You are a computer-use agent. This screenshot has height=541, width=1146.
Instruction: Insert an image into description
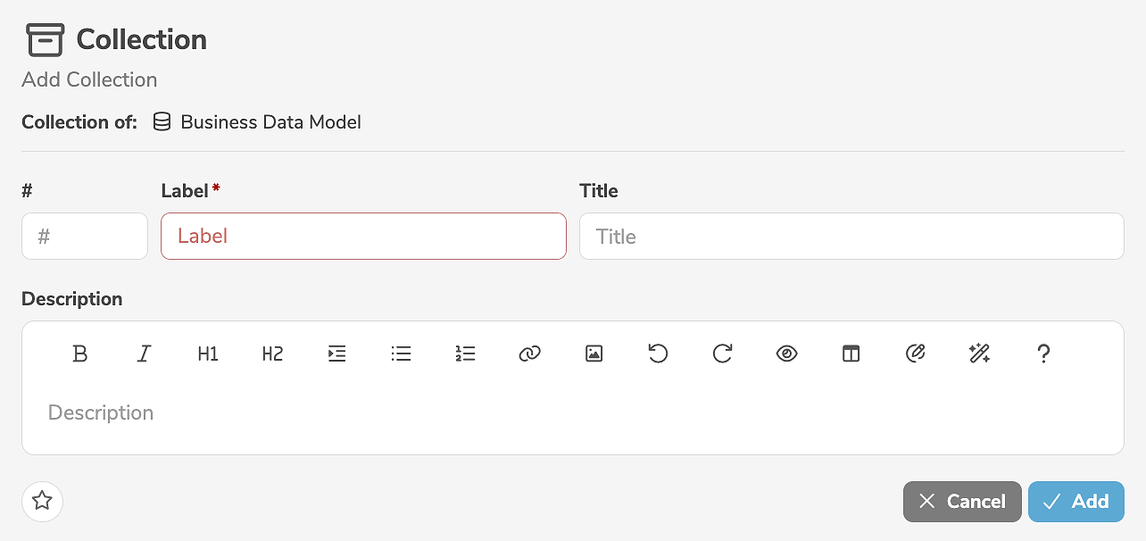click(594, 354)
